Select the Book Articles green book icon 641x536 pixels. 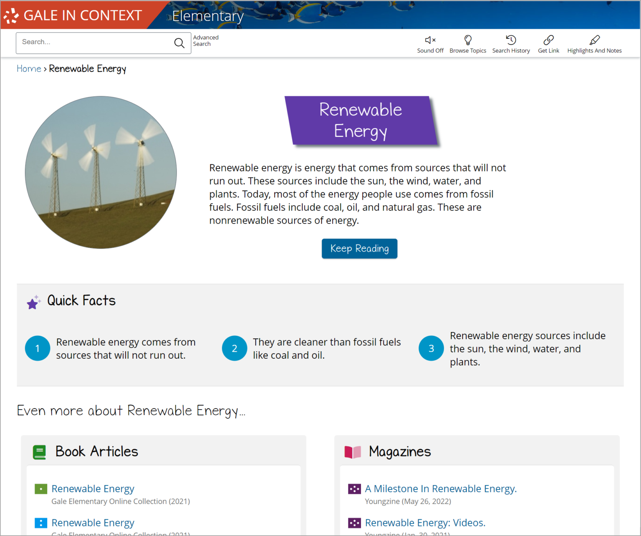point(40,452)
